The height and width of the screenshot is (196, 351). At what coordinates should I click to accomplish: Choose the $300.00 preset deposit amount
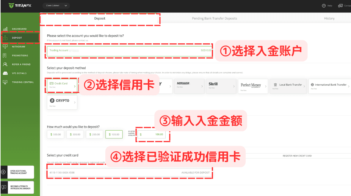click(x=75, y=135)
